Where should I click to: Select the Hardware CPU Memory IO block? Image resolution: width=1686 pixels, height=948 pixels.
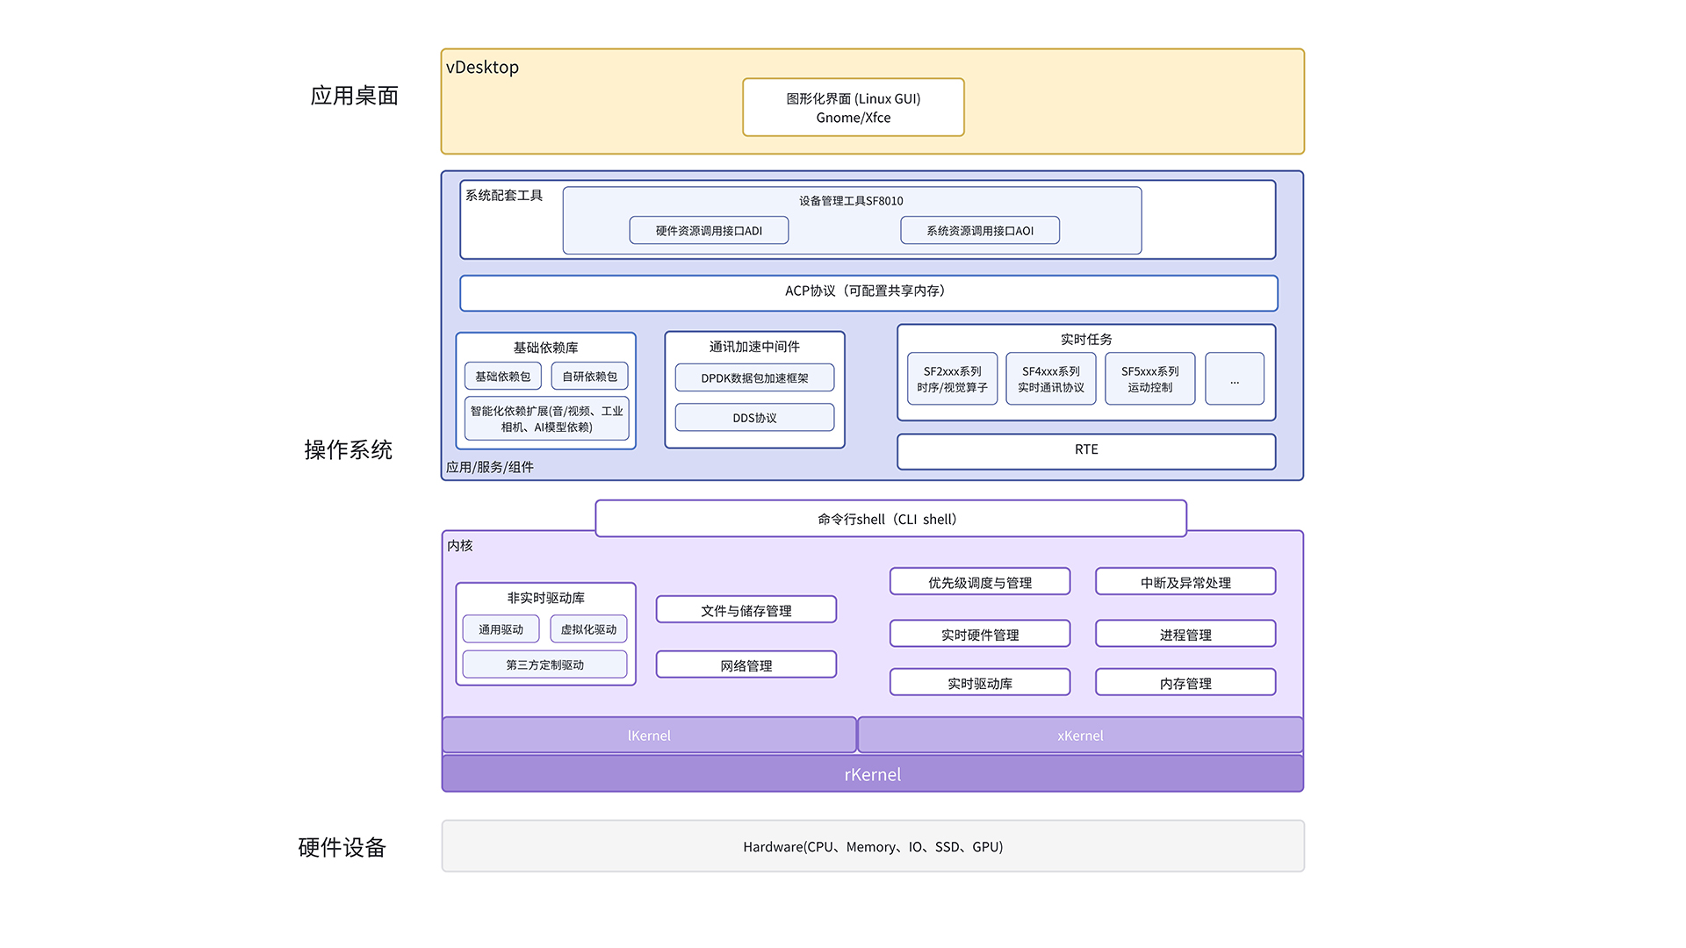pos(872,846)
